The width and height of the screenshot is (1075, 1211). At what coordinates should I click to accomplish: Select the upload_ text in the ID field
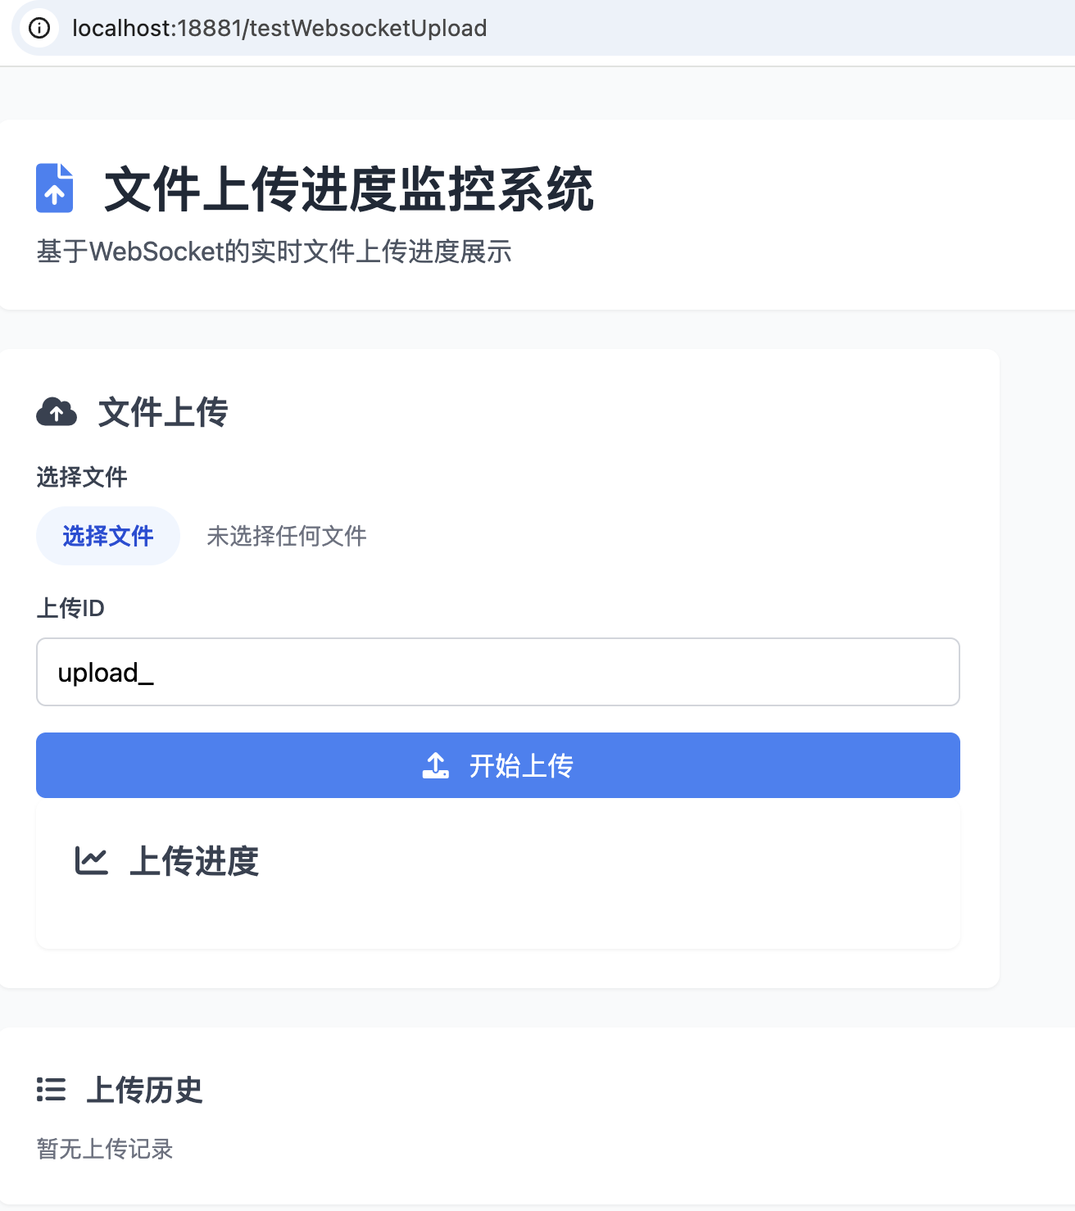tap(105, 672)
